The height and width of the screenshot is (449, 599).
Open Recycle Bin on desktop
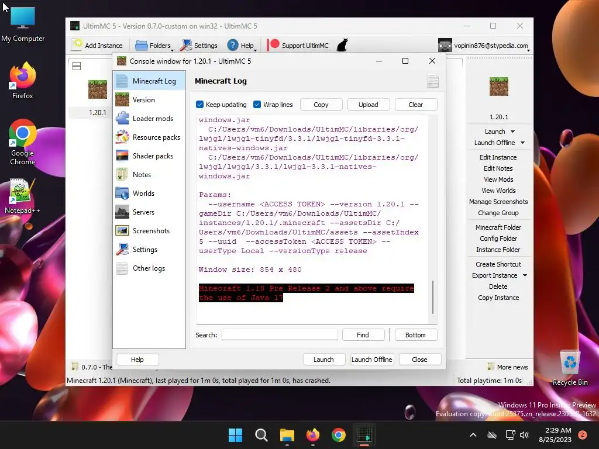tap(570, 368)
